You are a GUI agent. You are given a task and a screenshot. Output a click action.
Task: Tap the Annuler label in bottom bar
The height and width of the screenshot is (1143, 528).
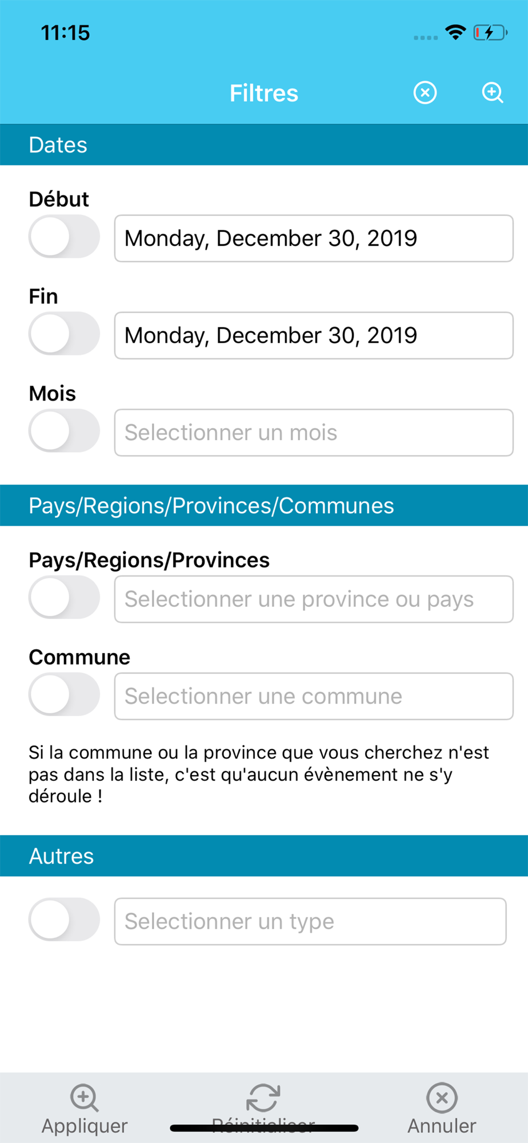[442, 1126]
